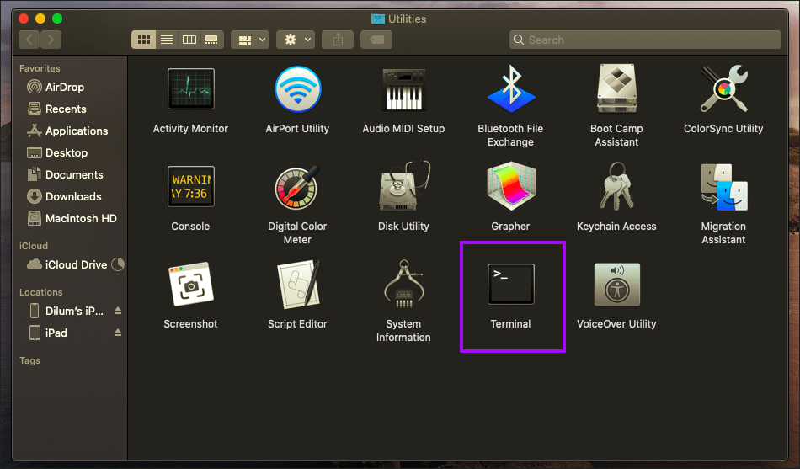Open the item grouping dropdown

(x=250, y=40)
